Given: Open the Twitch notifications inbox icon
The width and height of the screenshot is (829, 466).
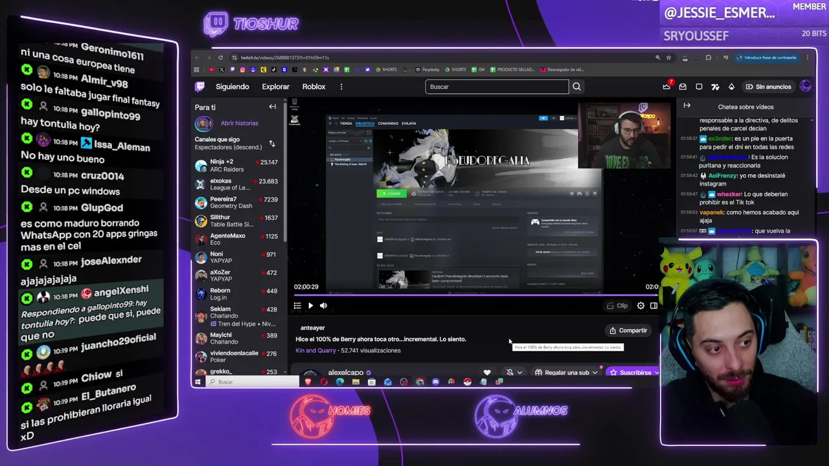Looking at the screenshot, I should pyautogui.click(x=683, y=87).
